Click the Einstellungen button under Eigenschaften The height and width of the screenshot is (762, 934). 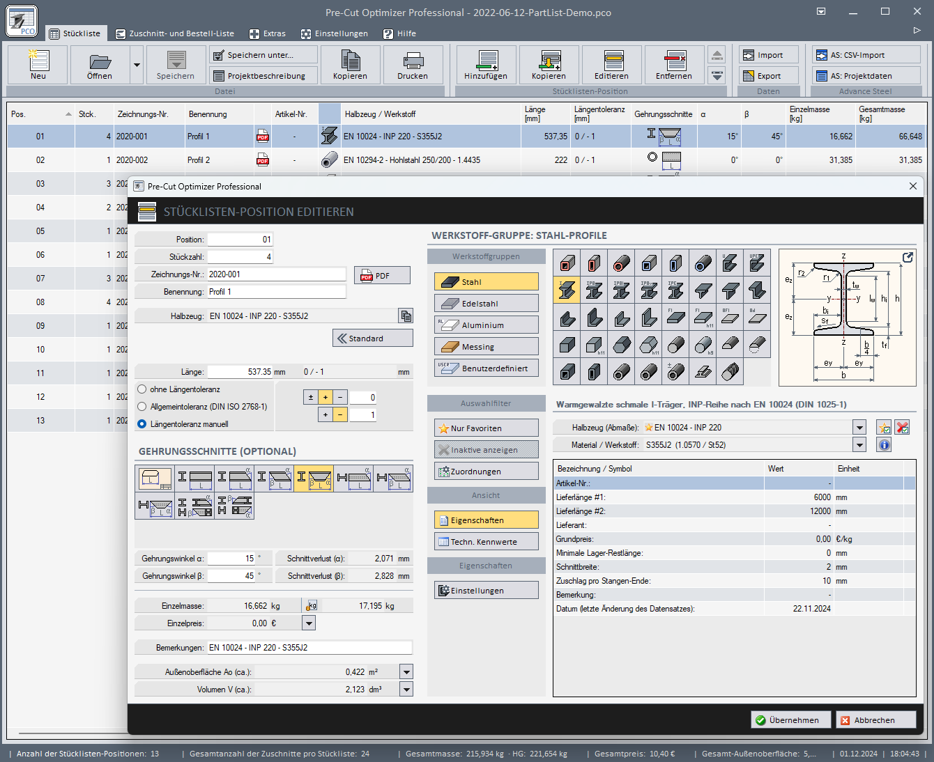pyautogui.click(x=486, y=590)
